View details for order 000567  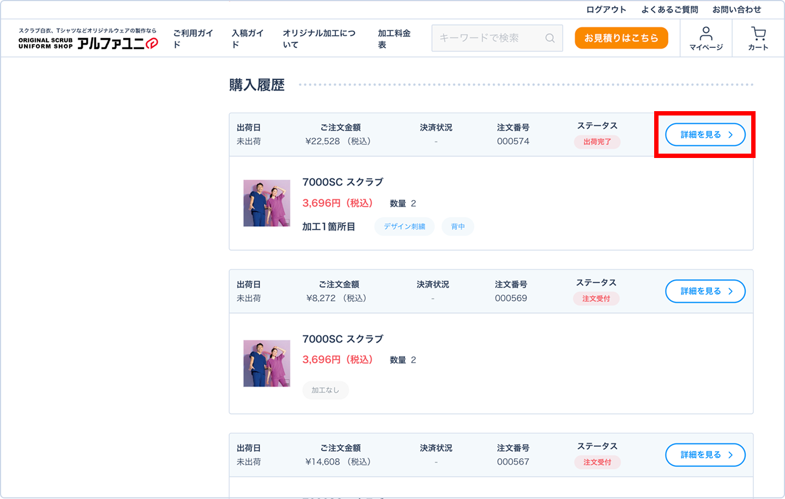click(705, 455)
